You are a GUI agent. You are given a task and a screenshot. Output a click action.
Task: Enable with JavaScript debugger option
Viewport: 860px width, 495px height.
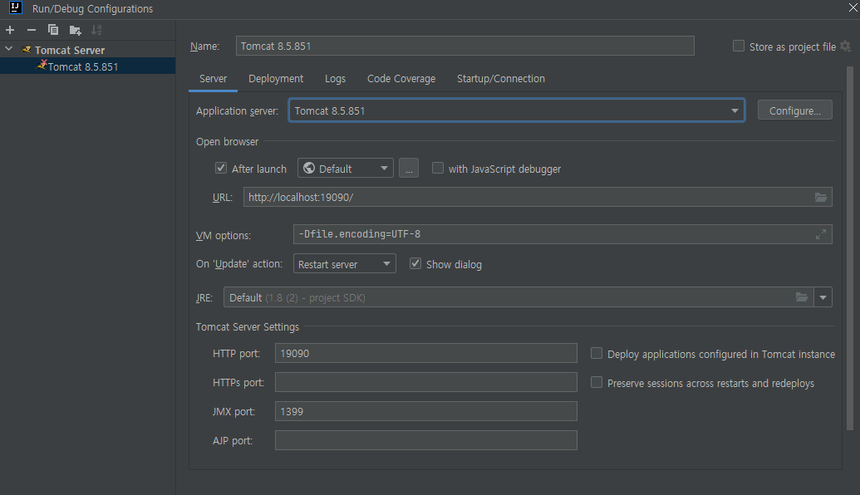[x=438, y=169]
